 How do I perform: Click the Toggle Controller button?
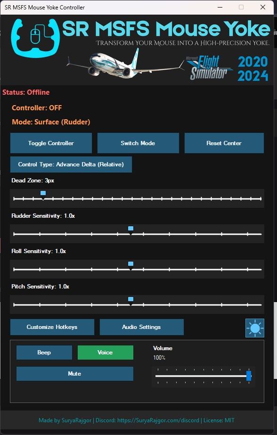coord(51,143)
